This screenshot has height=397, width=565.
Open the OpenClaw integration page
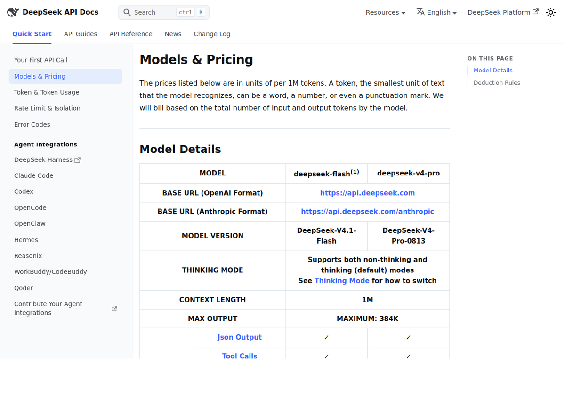65,223
